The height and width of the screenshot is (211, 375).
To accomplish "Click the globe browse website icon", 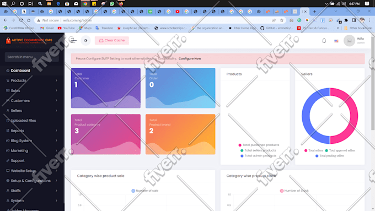I will tap(85, 40).
